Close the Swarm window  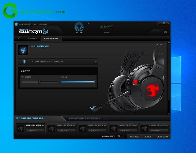point(168,23)
